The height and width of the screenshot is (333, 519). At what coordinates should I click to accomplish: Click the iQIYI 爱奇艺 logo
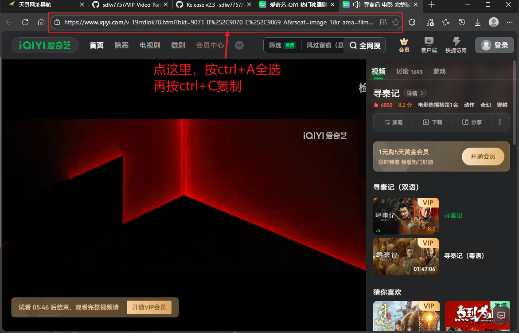click(x=45, y=45)
